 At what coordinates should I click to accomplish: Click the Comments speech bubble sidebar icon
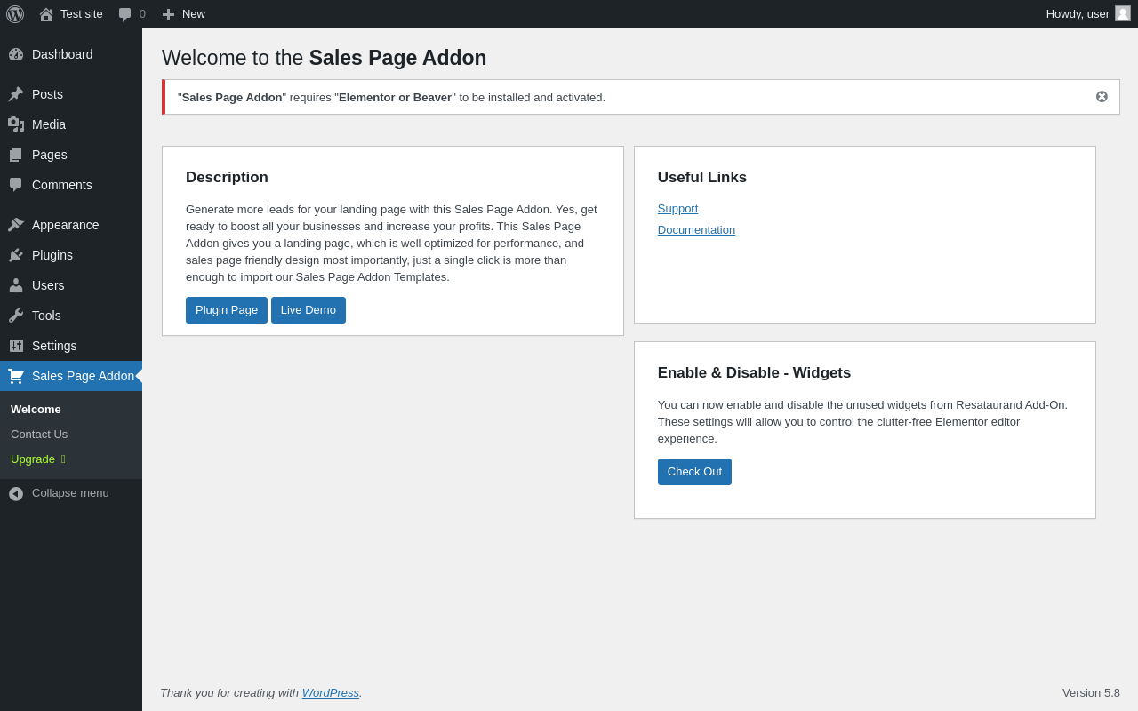pyautogui.click(x=16, y=185)
